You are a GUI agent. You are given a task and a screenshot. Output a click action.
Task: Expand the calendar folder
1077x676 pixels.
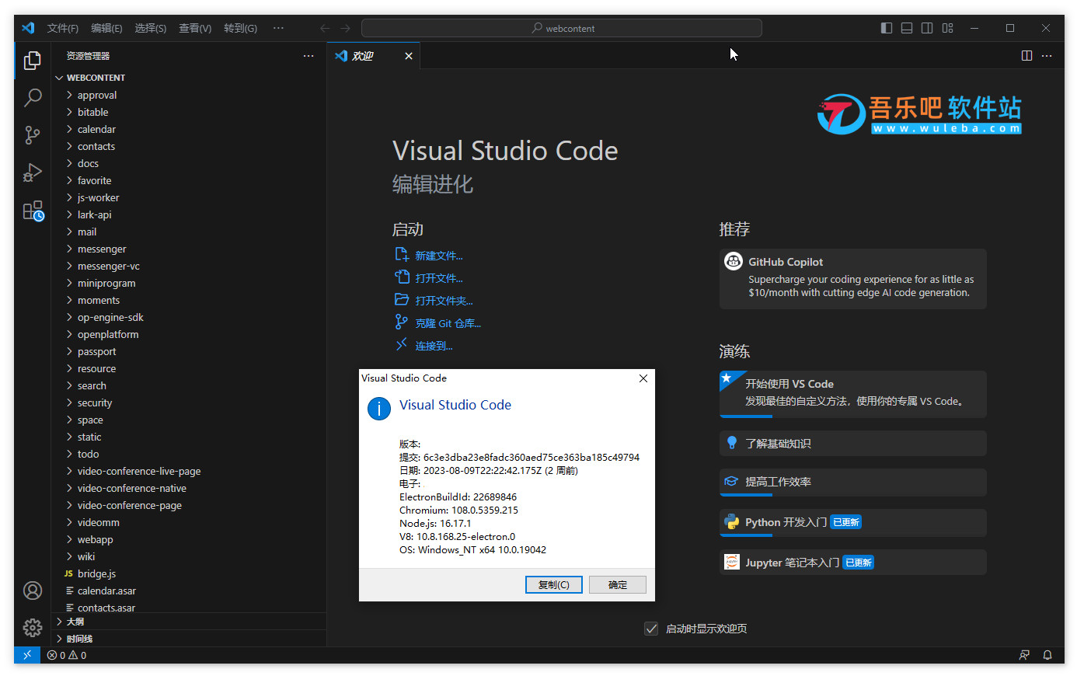(190, 129)
